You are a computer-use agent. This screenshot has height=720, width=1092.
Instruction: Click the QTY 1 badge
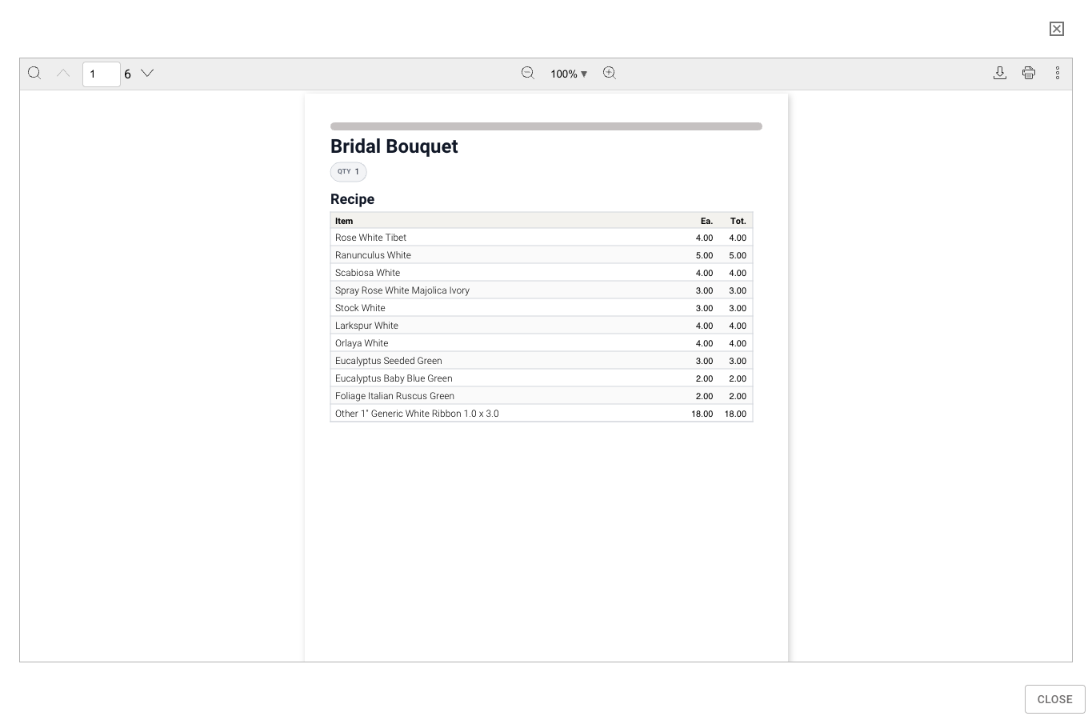coord(349,171)
